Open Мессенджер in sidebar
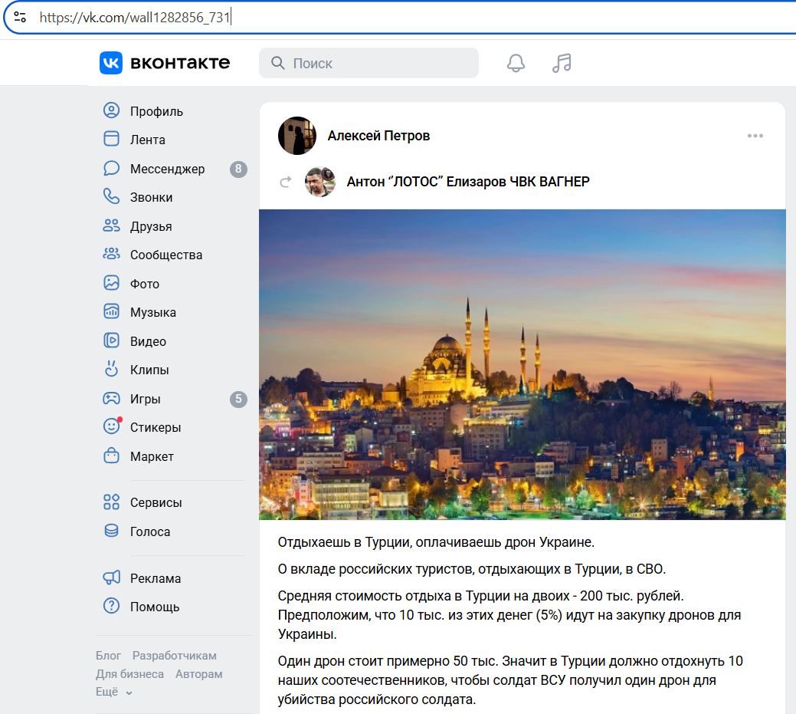Screen dimensions: 796x714 coord(167,169)
